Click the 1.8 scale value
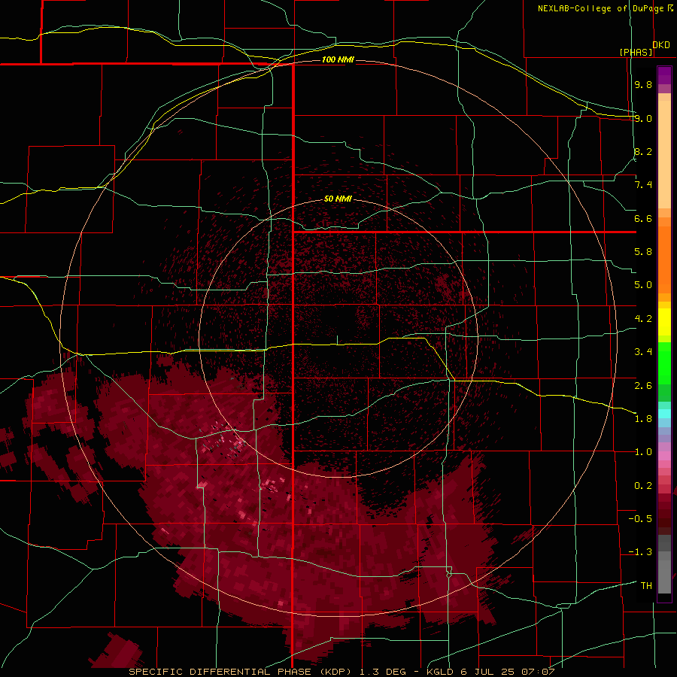 point(643,419)
